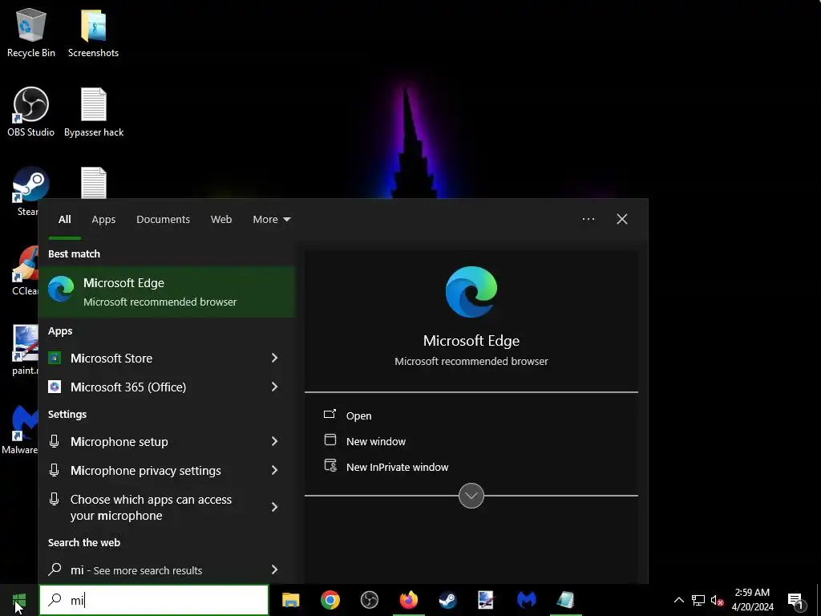Viewport: 821px width, 616px height.
Task: Select the Microsoft 365 (Office) result
Action: click(152, 387)
